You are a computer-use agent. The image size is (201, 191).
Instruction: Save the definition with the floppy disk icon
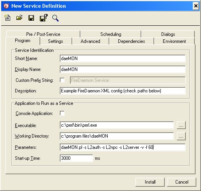coord(31,18)
